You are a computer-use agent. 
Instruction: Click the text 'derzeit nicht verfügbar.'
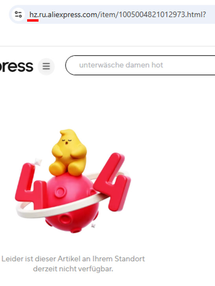(73, 269)
